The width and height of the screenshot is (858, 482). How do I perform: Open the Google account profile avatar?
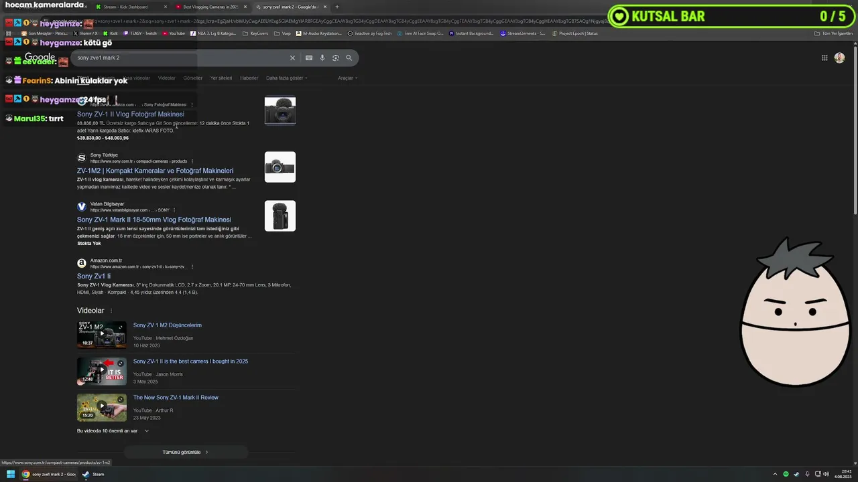[839, 58]
